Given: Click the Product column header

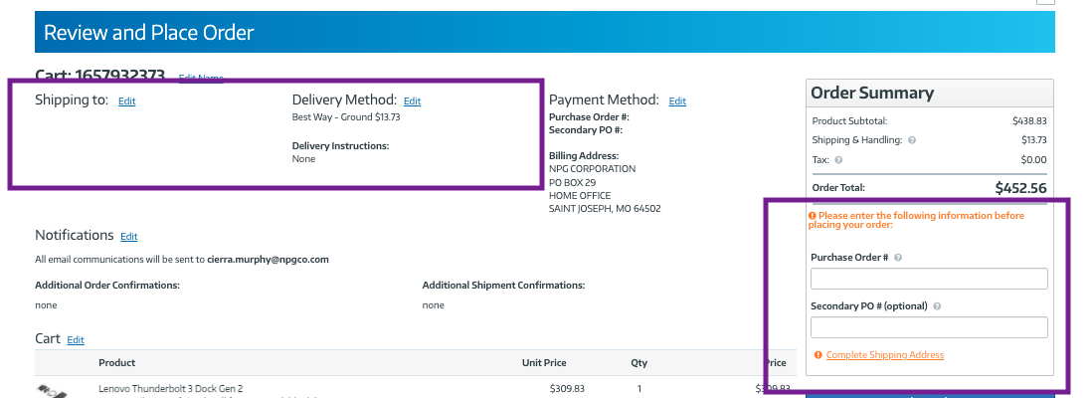Looking at the screenshot, I should (117, 362).
